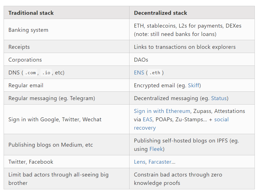259x191 pixels.
Task: Click Links to transactions on block explorers text
Action: tap(184, 47)
